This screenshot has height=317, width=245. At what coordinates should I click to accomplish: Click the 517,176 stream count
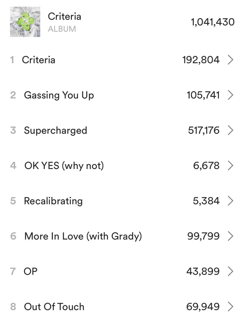[x=204, y=130]
